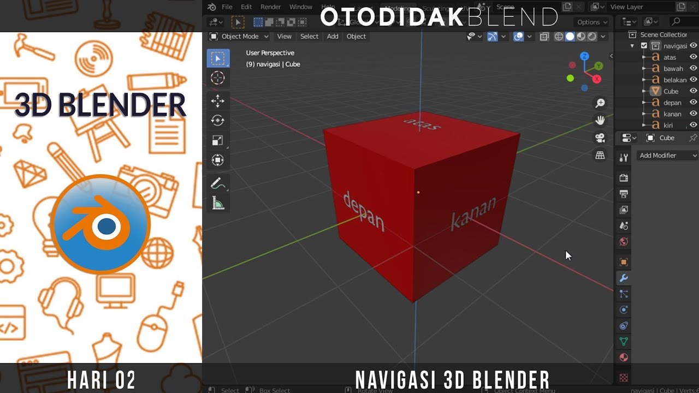The image size is (699, 393).
Task: Open the Object Data green triangle icon
Action: 624,341
